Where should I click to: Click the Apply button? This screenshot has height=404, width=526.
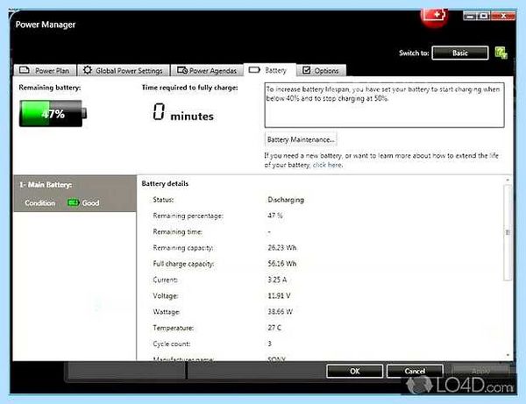pos(480,372)
